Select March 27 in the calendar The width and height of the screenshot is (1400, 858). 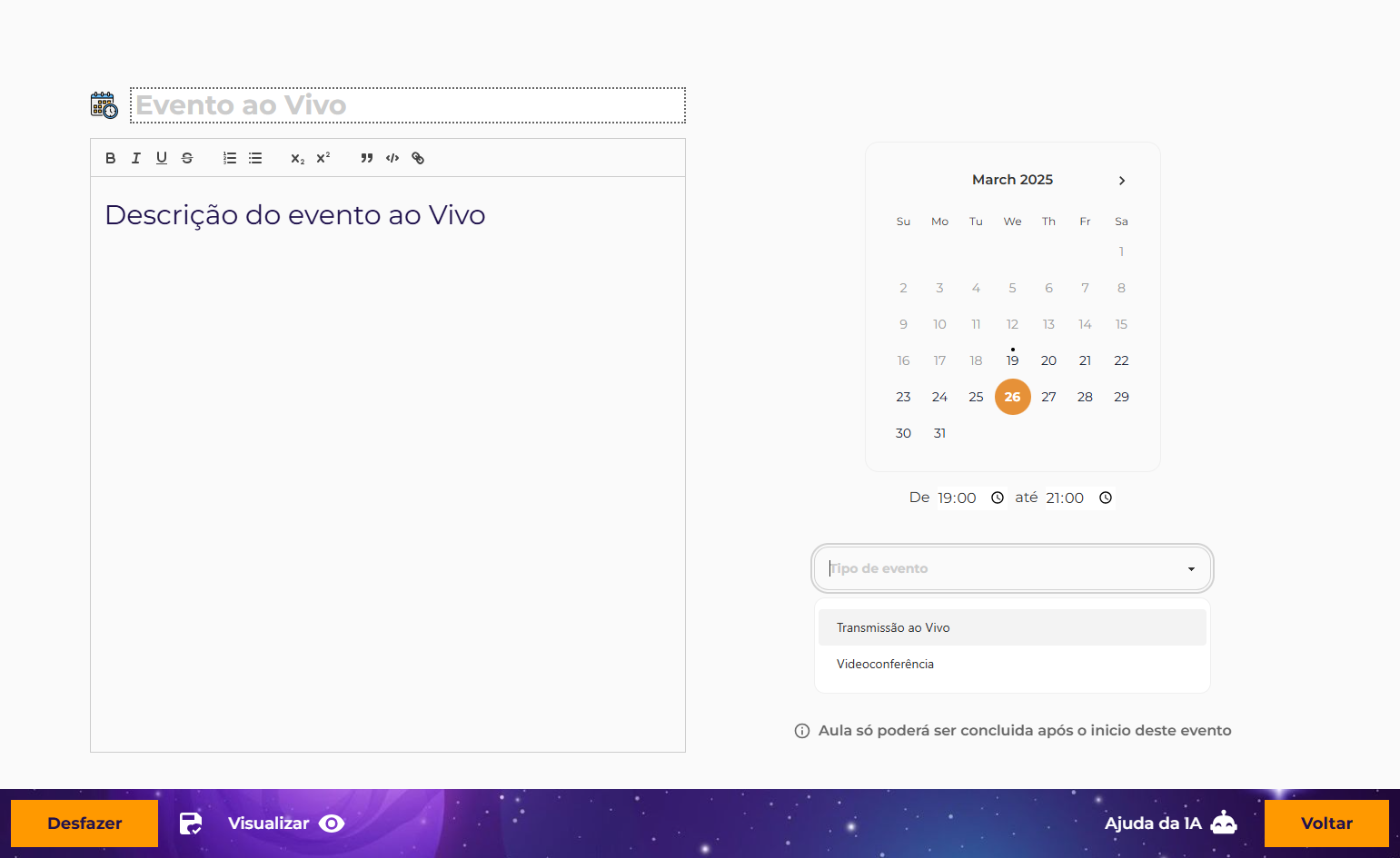1048,397
